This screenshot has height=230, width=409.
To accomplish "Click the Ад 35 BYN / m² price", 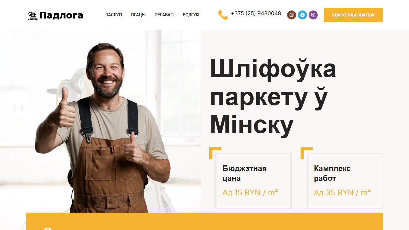I will point(343,193).
